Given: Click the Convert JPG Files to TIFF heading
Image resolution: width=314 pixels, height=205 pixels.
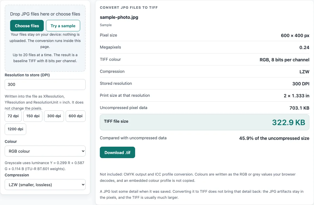Looking at the screenshot, I should (129, 8).
